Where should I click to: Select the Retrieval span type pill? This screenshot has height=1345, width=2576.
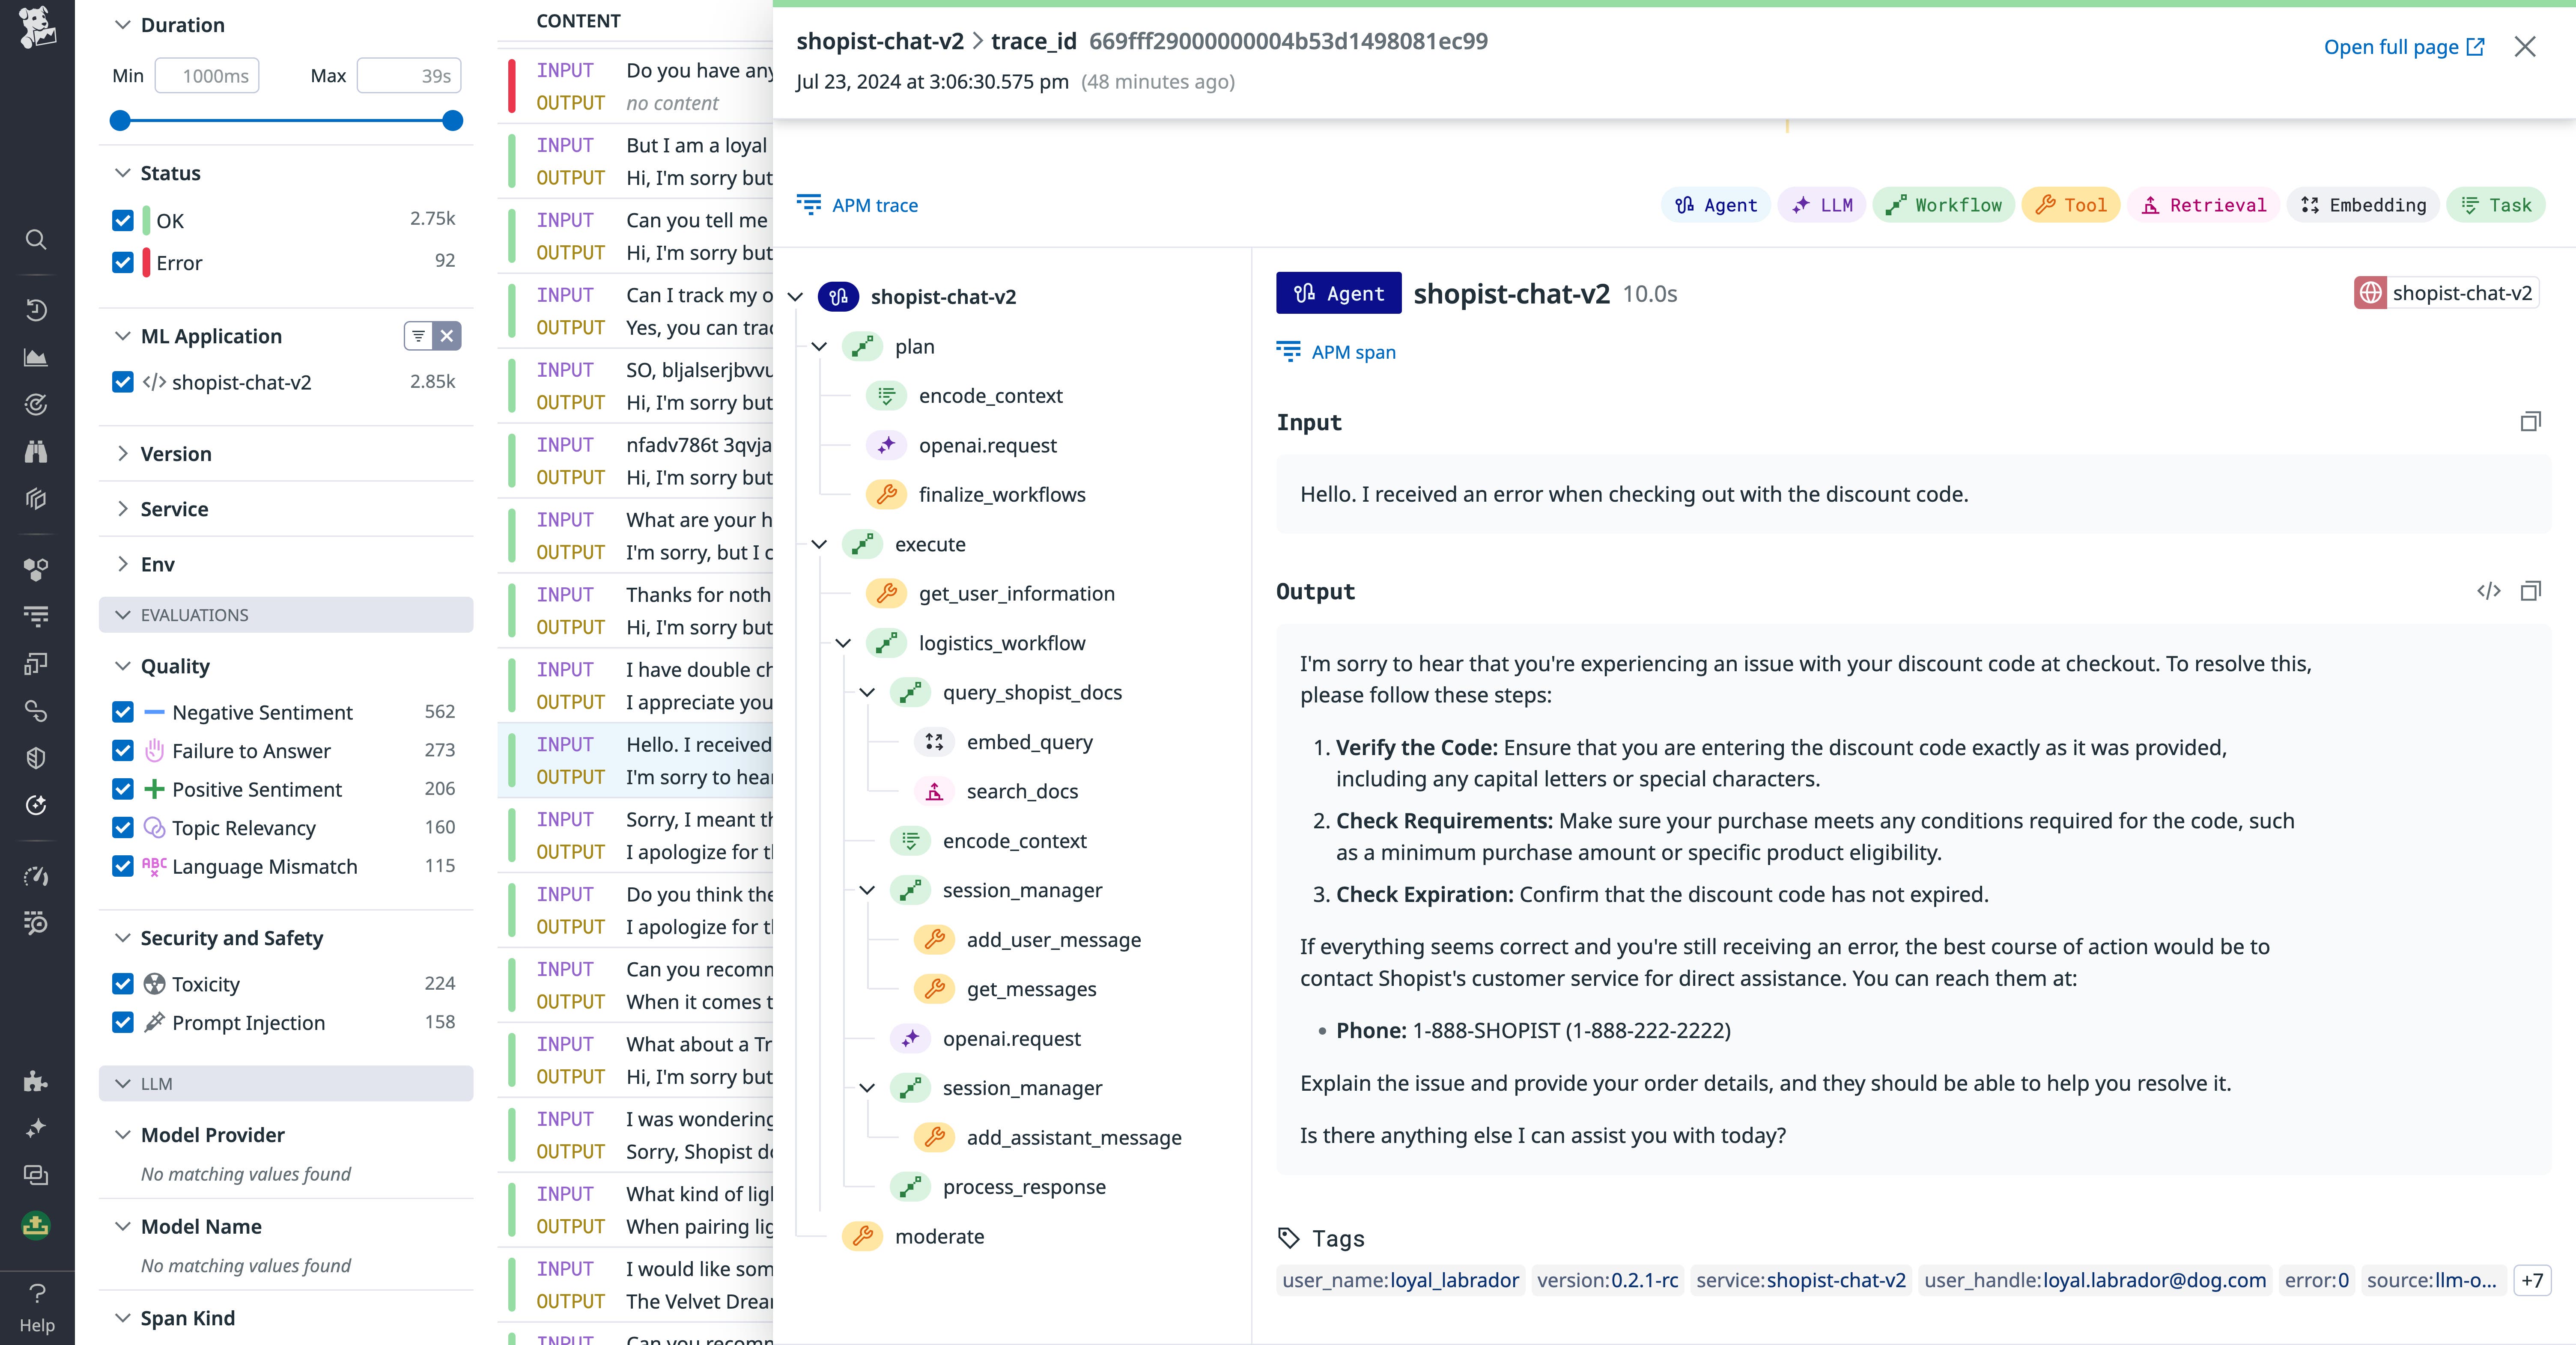[x=2203, y=205]
